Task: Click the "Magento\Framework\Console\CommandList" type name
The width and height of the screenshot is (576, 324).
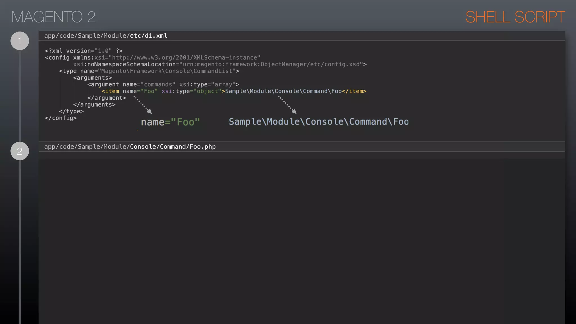Action: pos(166,71)
